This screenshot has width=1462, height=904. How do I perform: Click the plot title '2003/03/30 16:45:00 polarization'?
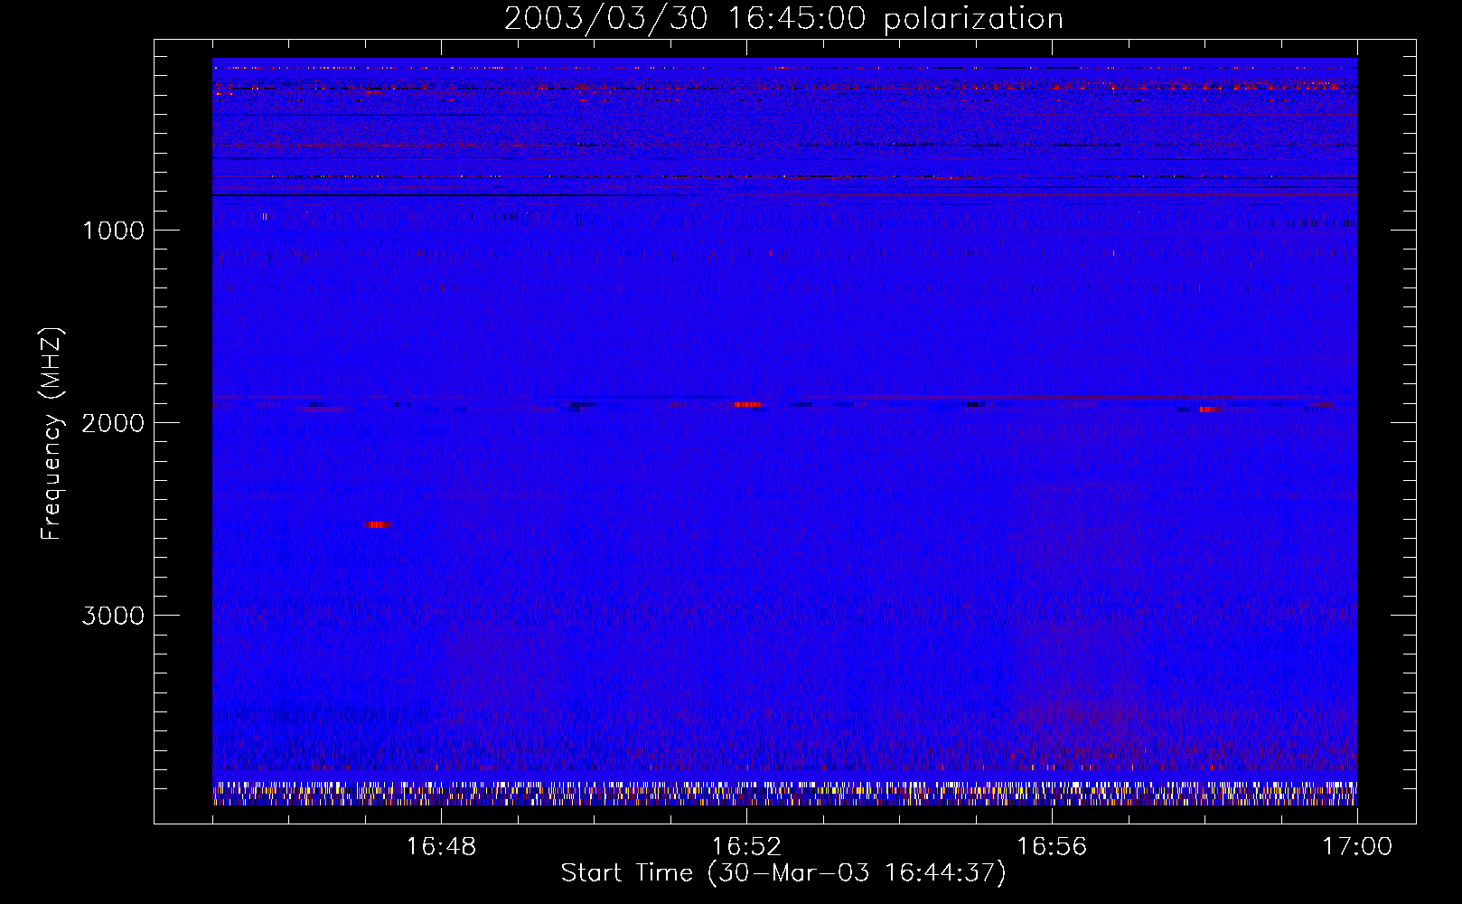(x=783, y=18)
